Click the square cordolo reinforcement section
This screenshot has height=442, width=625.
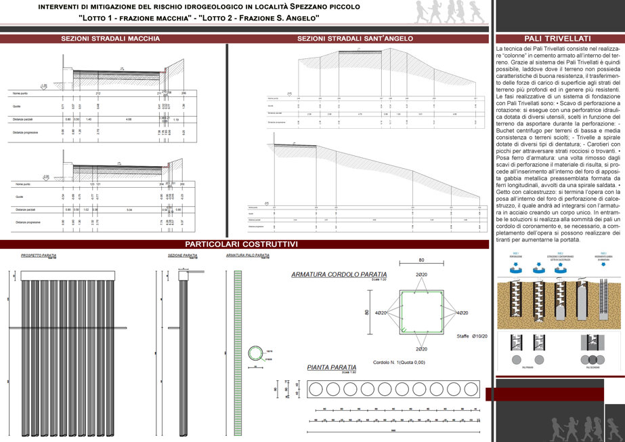click(421, 313)
